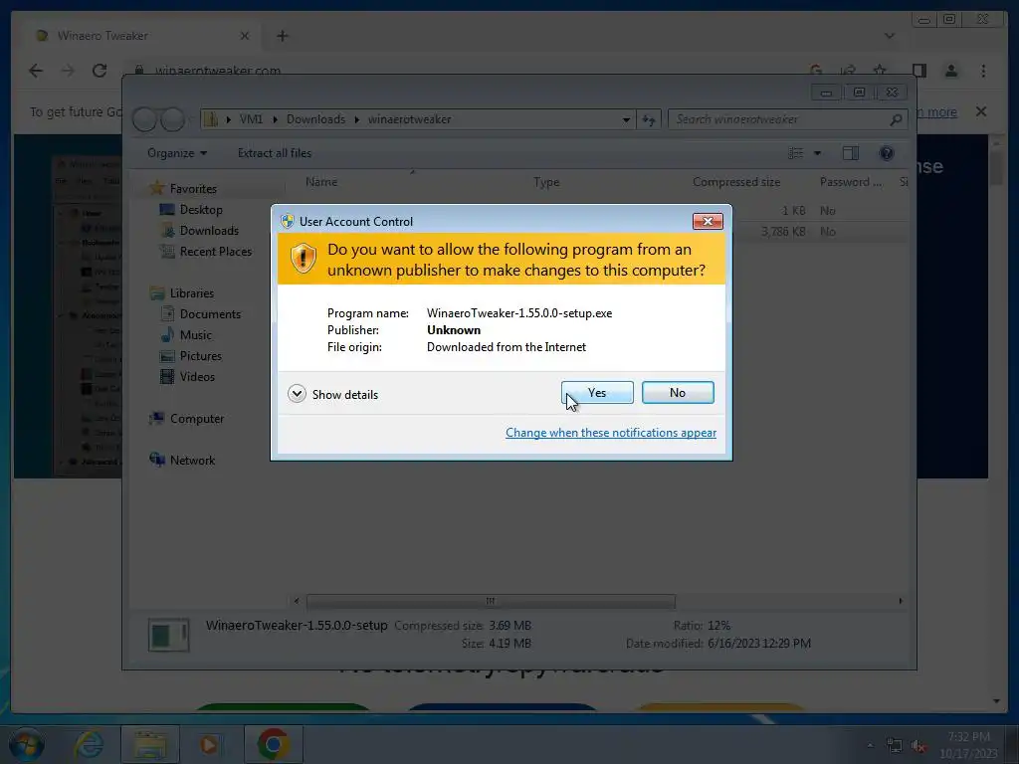Click the volume icon in system tray
This screenshot has width=1019, height=764.
(918, 746)
